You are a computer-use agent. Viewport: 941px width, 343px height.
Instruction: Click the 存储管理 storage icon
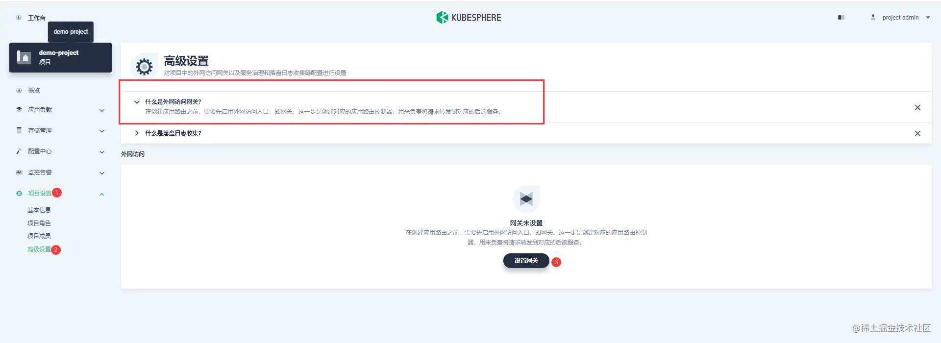pos(19,131)
